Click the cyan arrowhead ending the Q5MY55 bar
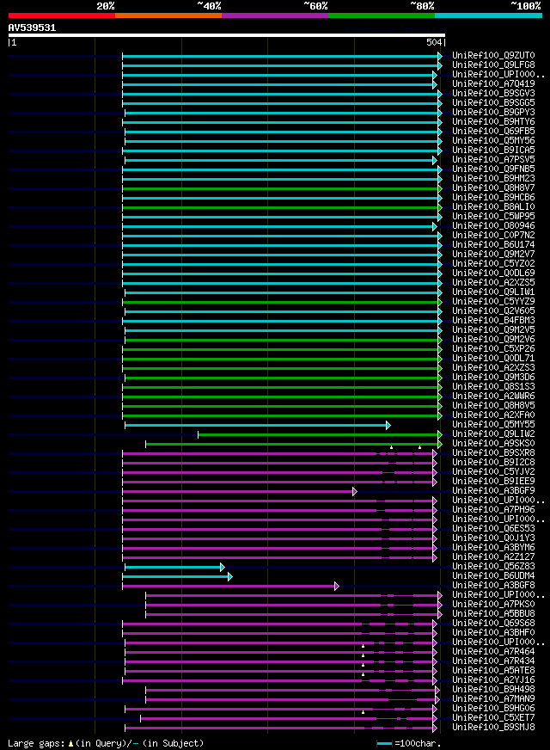550x750 pixels. coord(388,425)
